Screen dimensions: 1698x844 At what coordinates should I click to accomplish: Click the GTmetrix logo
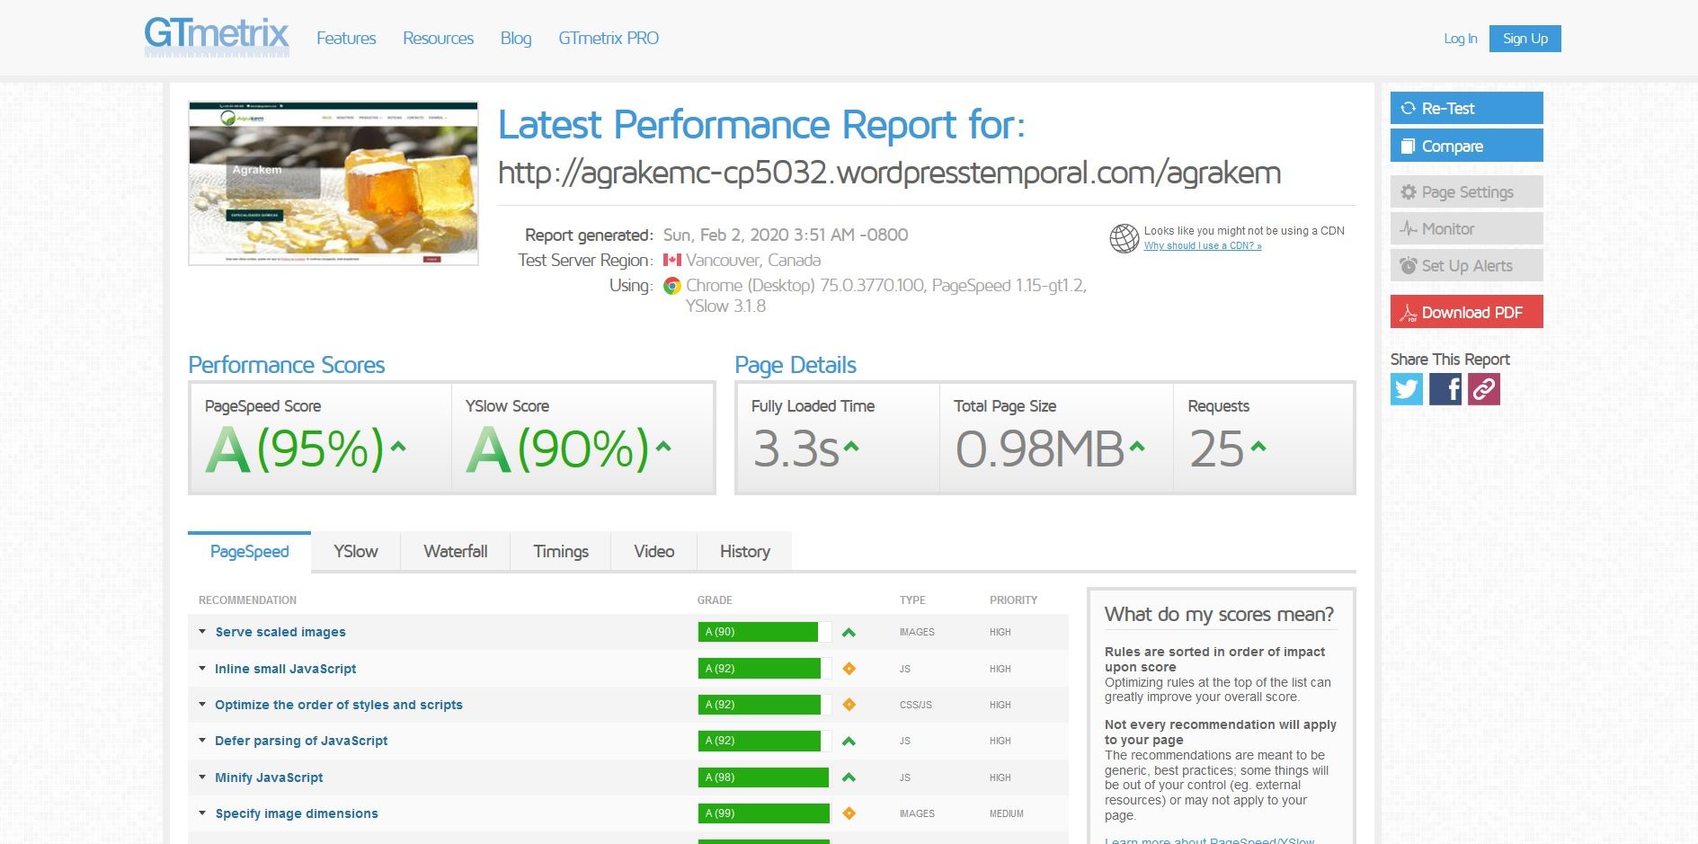(217, 37)
